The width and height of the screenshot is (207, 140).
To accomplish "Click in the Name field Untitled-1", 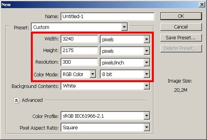I will coord(108,17).
